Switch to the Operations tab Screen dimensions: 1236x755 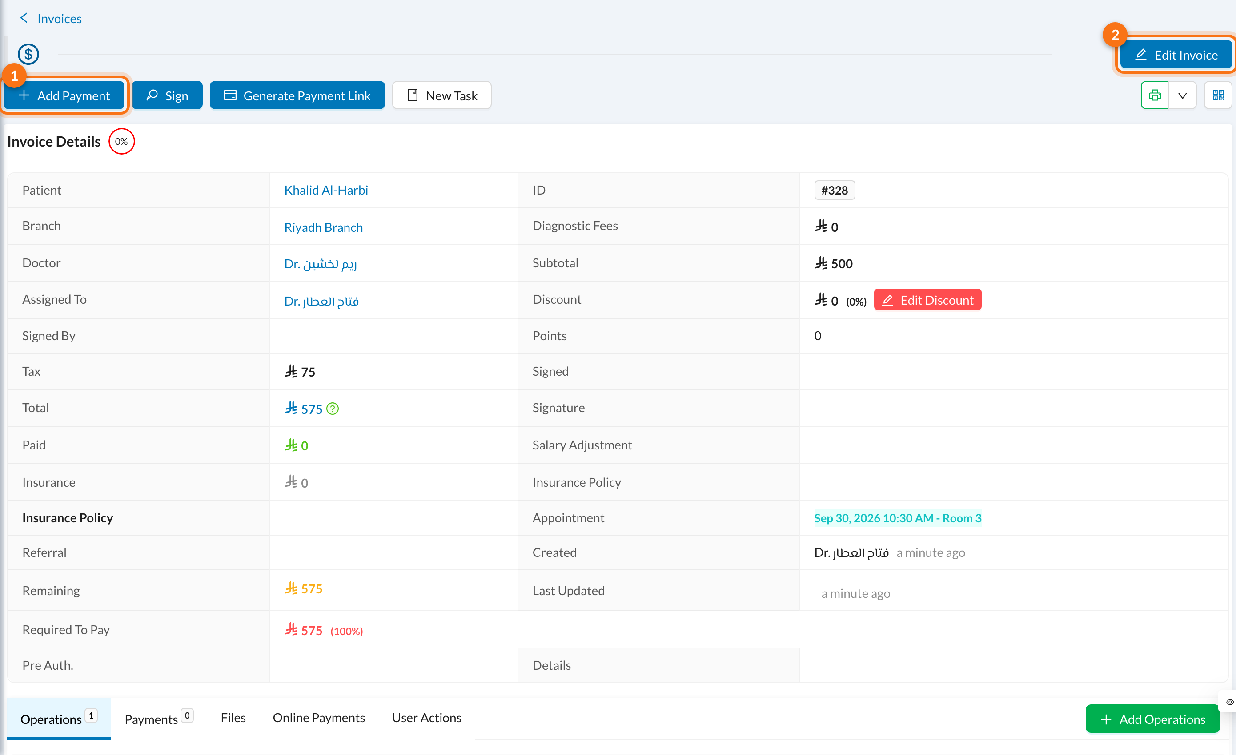[59, 719]
